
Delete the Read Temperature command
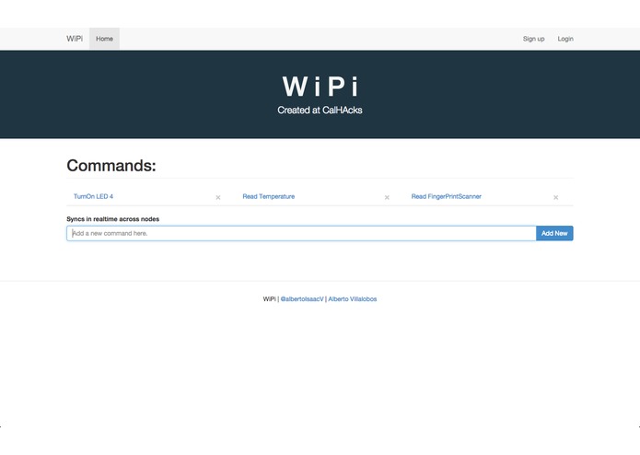pyautogui.click(x=387, y=197)
